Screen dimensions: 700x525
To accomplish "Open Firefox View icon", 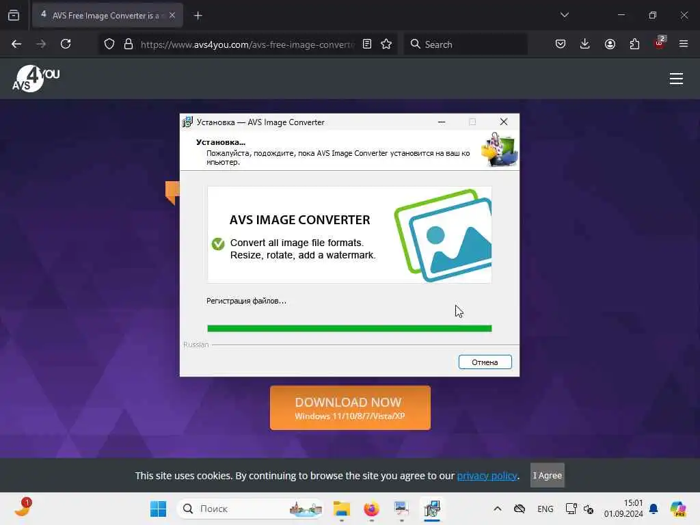I will 14,15.
